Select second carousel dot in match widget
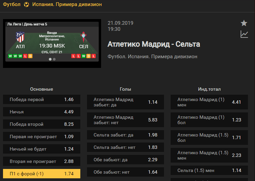Viewport: 255px width, 181px height. pyautogui.click(x=54, y=59)
